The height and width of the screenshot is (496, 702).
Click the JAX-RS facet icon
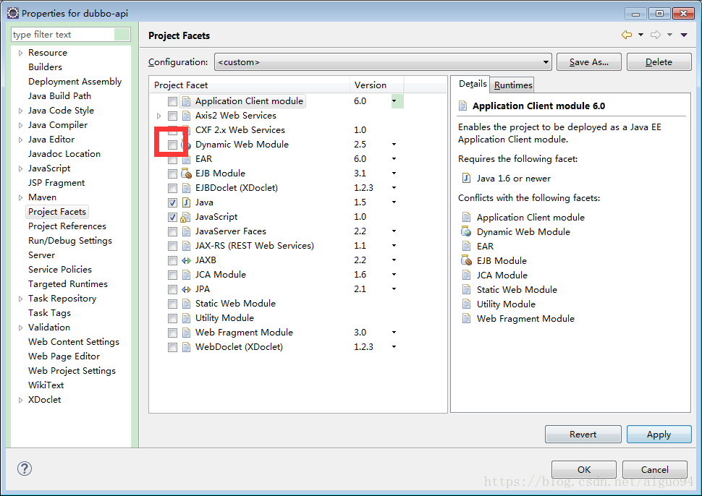[186, 246]
